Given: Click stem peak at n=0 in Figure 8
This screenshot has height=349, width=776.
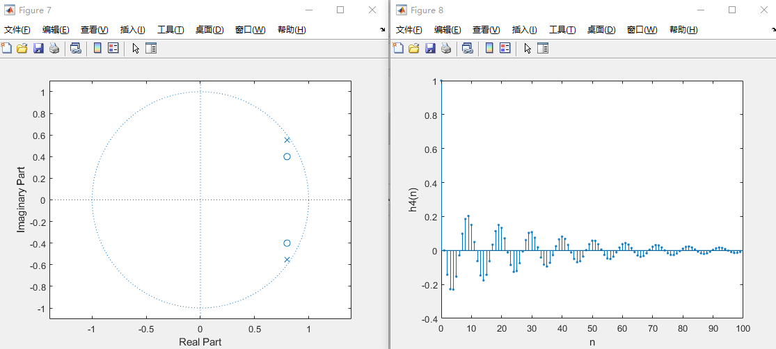Looking at the screenshot, I should pos(441,81).
